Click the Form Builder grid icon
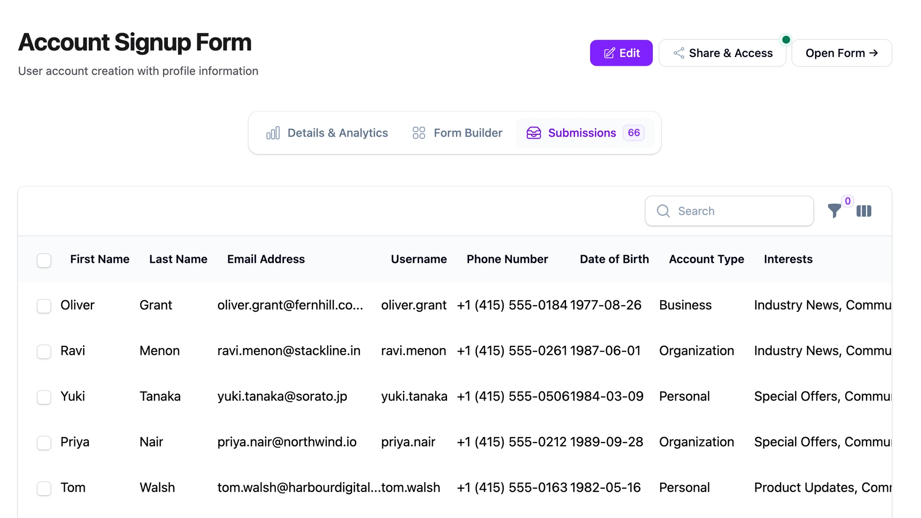The height and width of the screenshot is (518, 921). [419, 133]
